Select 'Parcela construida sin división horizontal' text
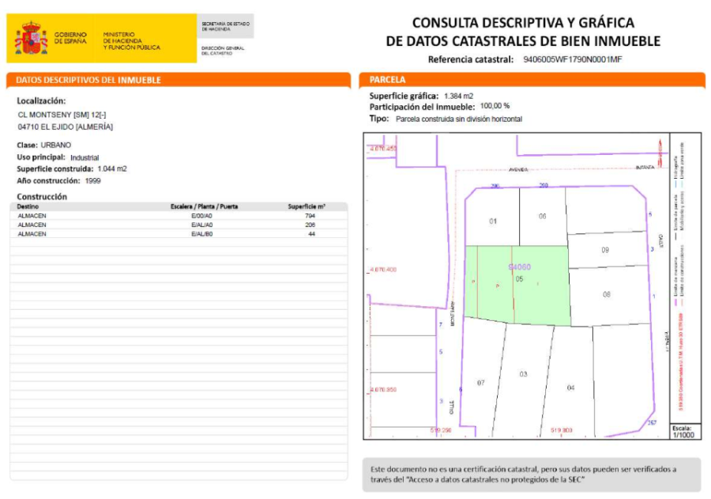The height and width of the screenshot is (499, 711). (x=459, y=119)
